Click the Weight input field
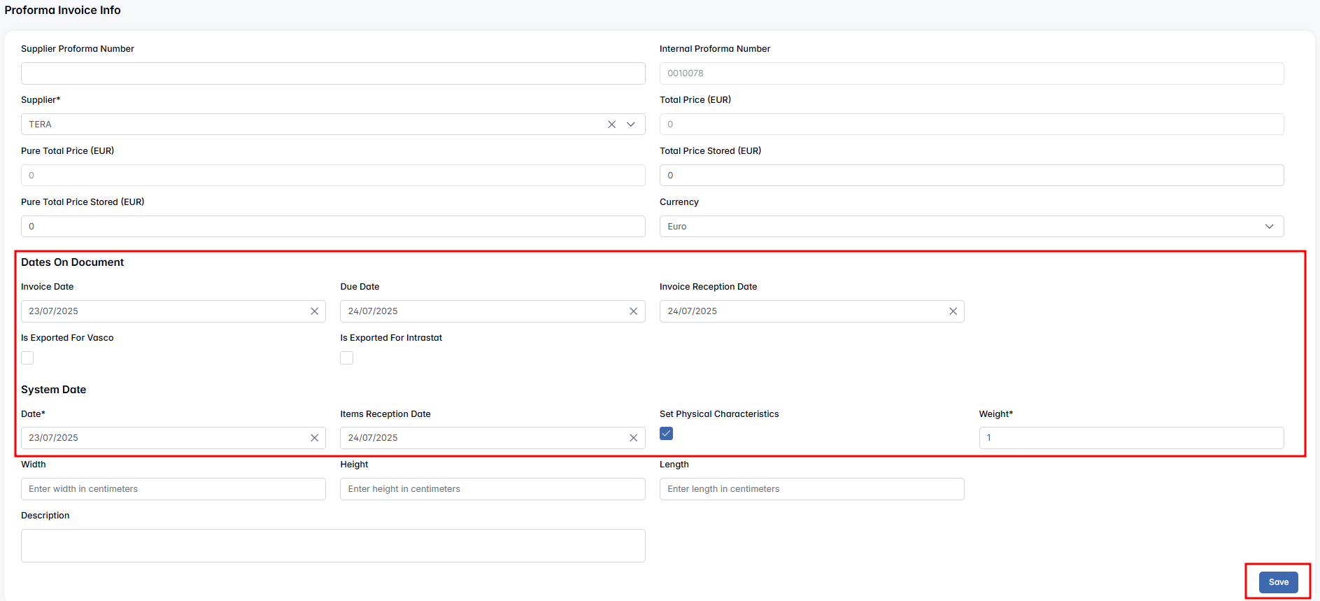Image resolution: width=1320 pixels, height=601 pixels. point(1130,438)
